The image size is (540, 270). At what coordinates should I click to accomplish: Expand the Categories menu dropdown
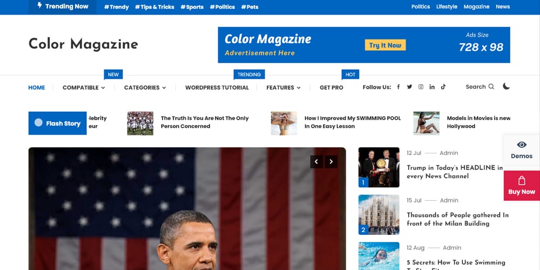(x=145, y=87)
